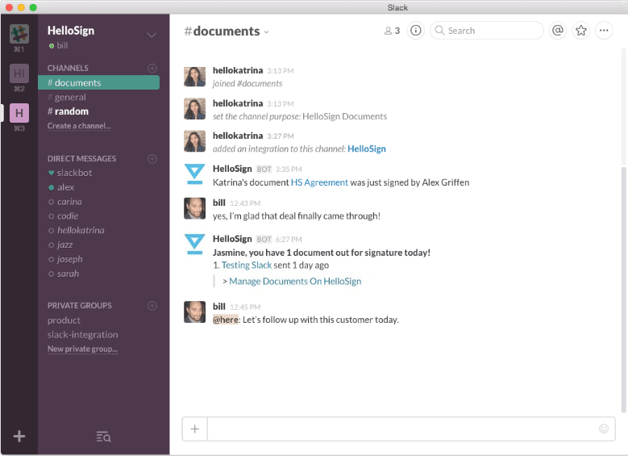Open direct message with joseph

coord(65,259)
